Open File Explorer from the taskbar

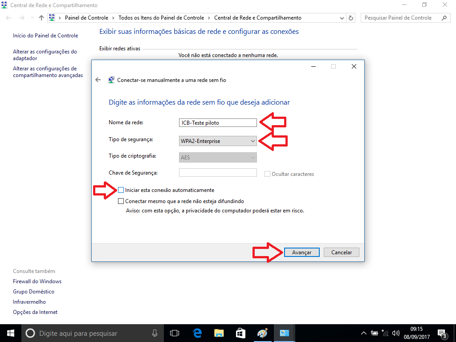click(x=219, y=333)
